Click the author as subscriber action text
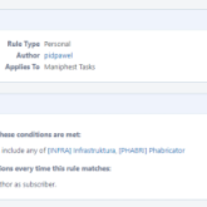Screen dimensions: 207x207 click(x=28, y=184)
